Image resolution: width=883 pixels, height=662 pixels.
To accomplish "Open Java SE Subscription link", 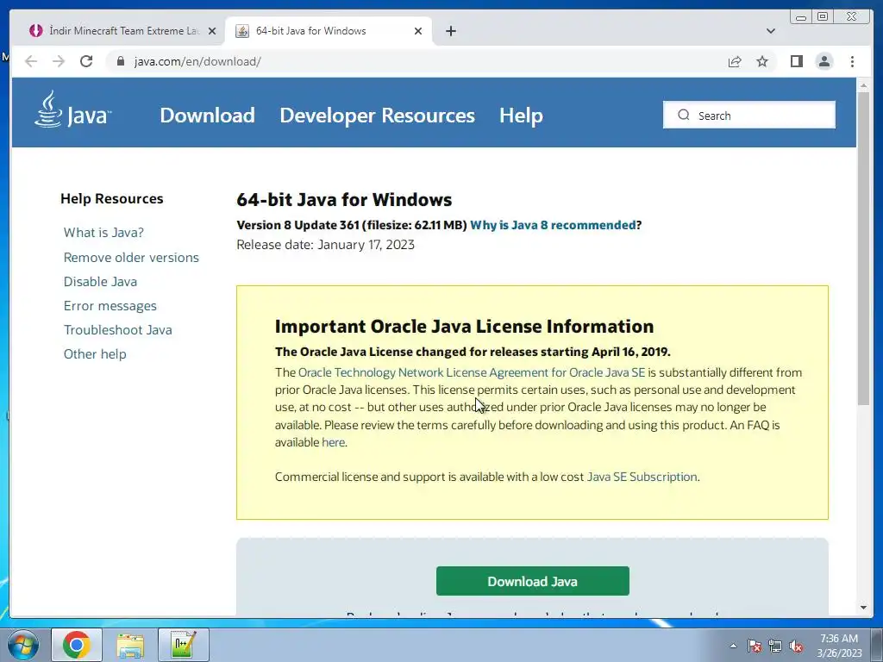I will (642, 477).
